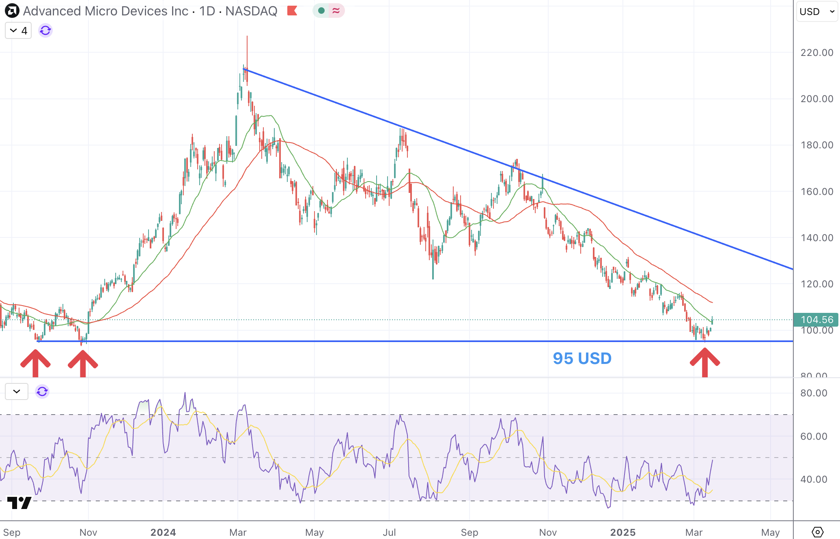840x539 pixels.
Task: Click the Nov label near 2023 on time axis
Action: point(88,533)
